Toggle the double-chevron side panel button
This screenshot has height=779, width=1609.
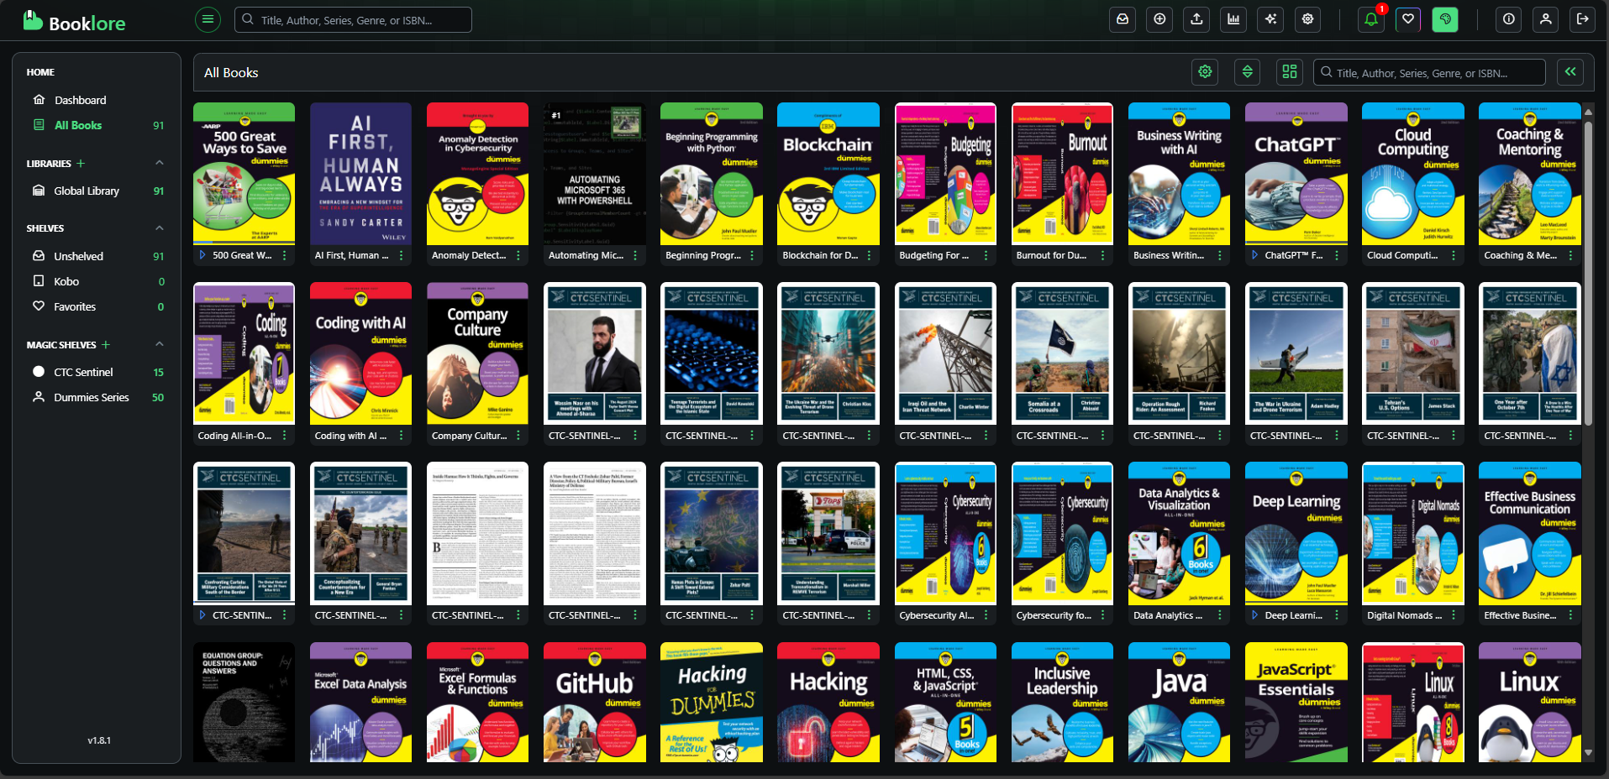(x=1570, y=72)
